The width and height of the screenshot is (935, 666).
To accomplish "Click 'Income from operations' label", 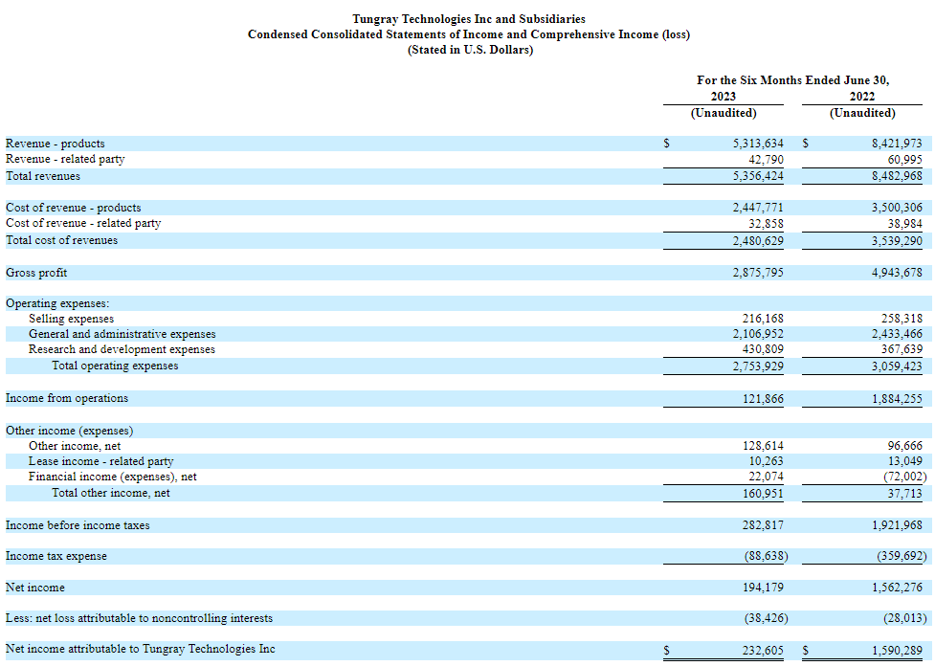I will (67, 398).
